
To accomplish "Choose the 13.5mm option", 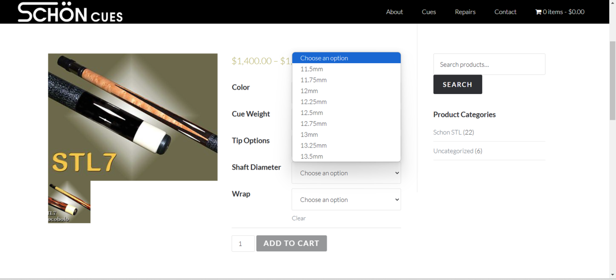I will pyautogui.click(x=312, y=156).
